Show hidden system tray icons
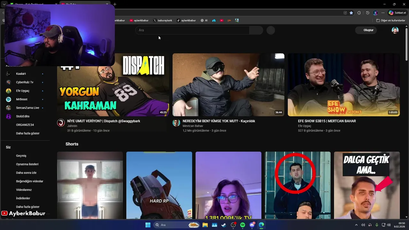The width and height of the screenshot is (409, 230). pos(356,225)
